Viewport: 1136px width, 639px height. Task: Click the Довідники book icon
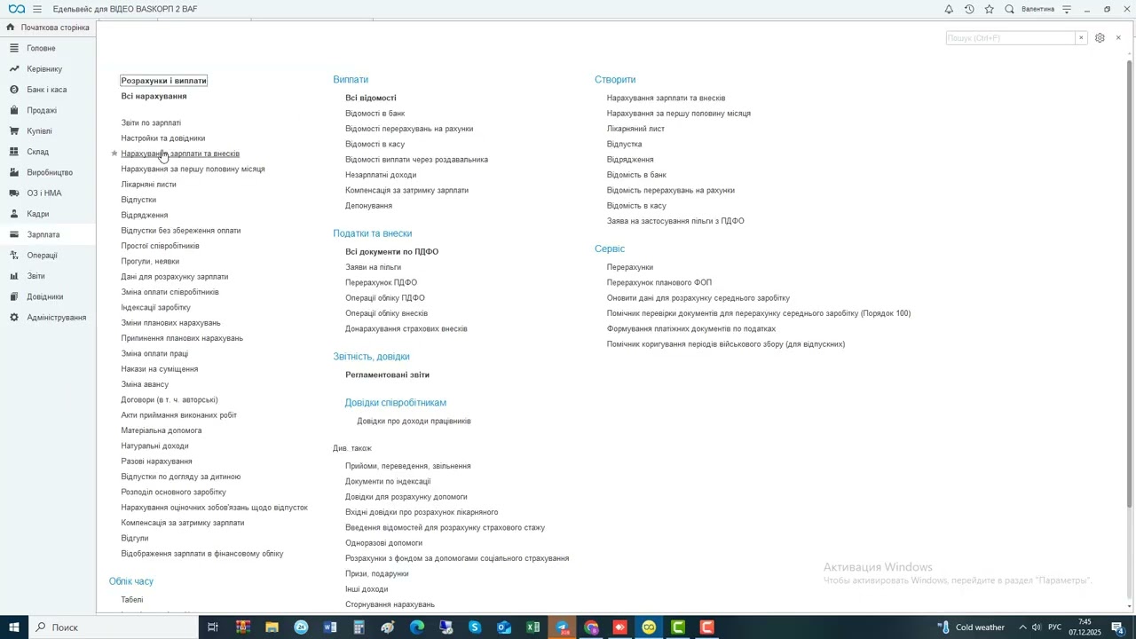(x=14, y=296)
